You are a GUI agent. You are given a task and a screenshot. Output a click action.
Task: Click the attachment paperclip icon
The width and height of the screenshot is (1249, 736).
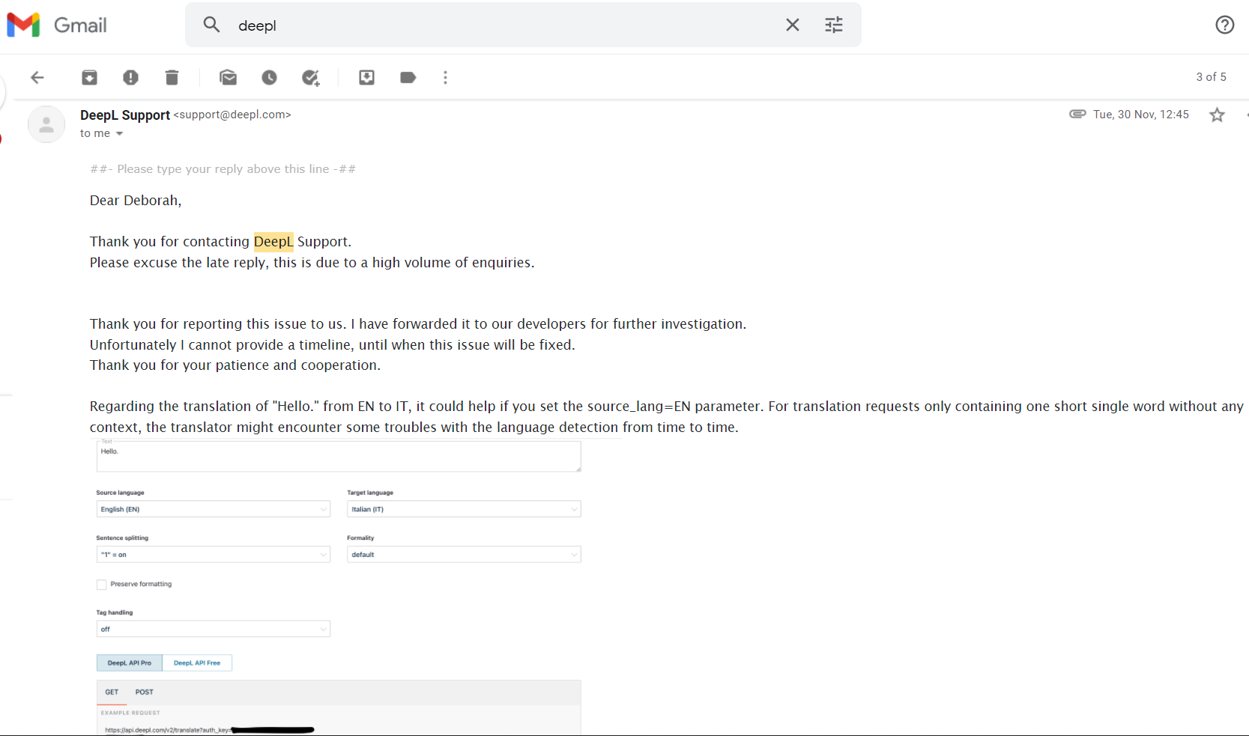(x=1077, y=114)
